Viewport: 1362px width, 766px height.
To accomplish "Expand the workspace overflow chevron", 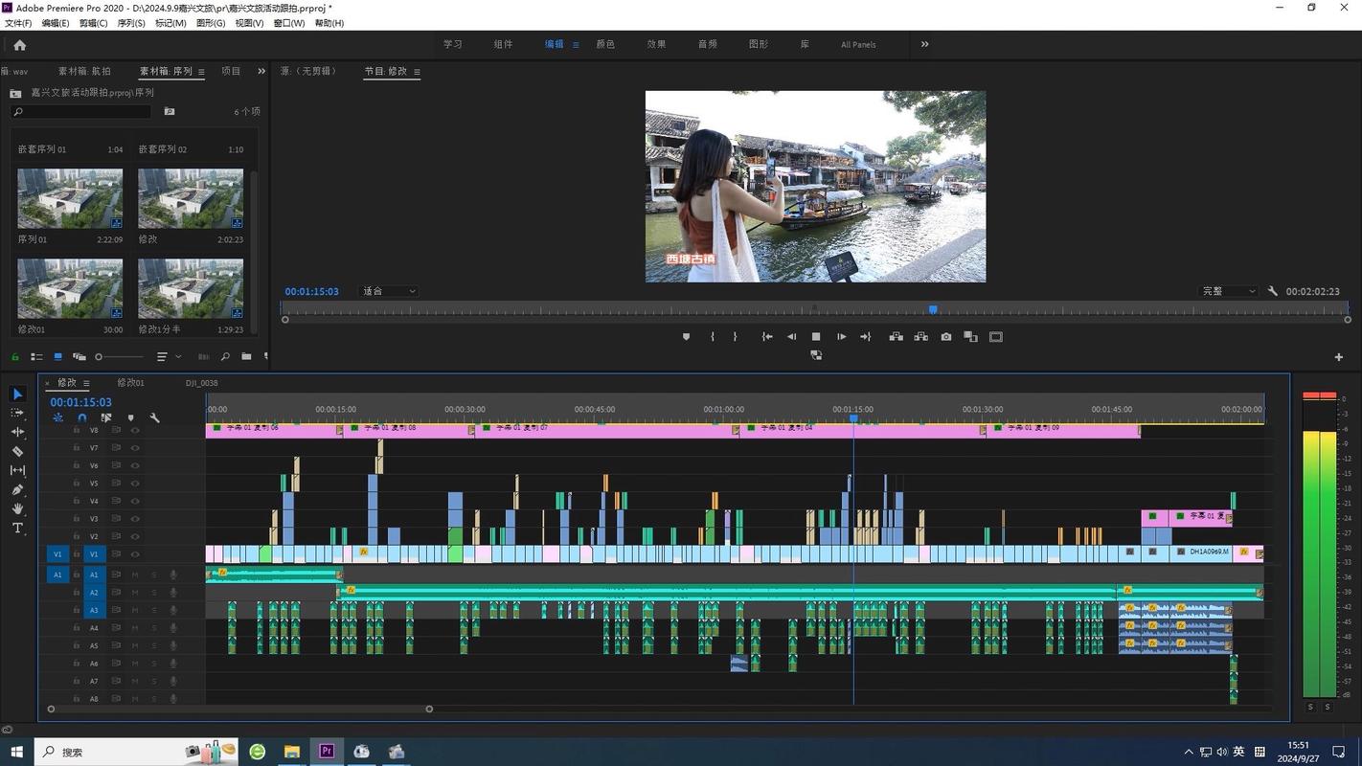I will 924,44.
